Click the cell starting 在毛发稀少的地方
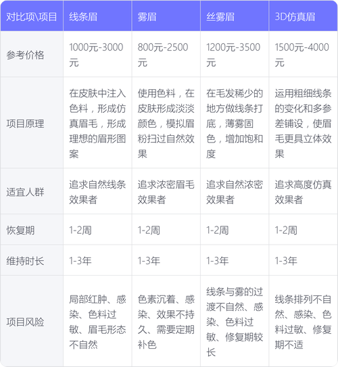 (x=235, y=122)
